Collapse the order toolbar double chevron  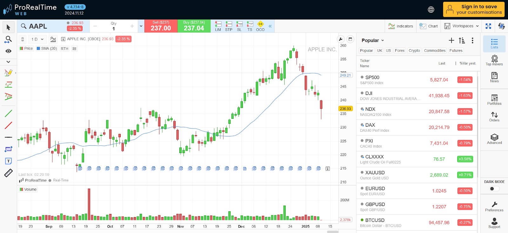click(270, 26)
